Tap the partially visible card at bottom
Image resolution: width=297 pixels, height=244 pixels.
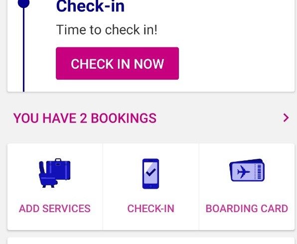tap(151, 241)
